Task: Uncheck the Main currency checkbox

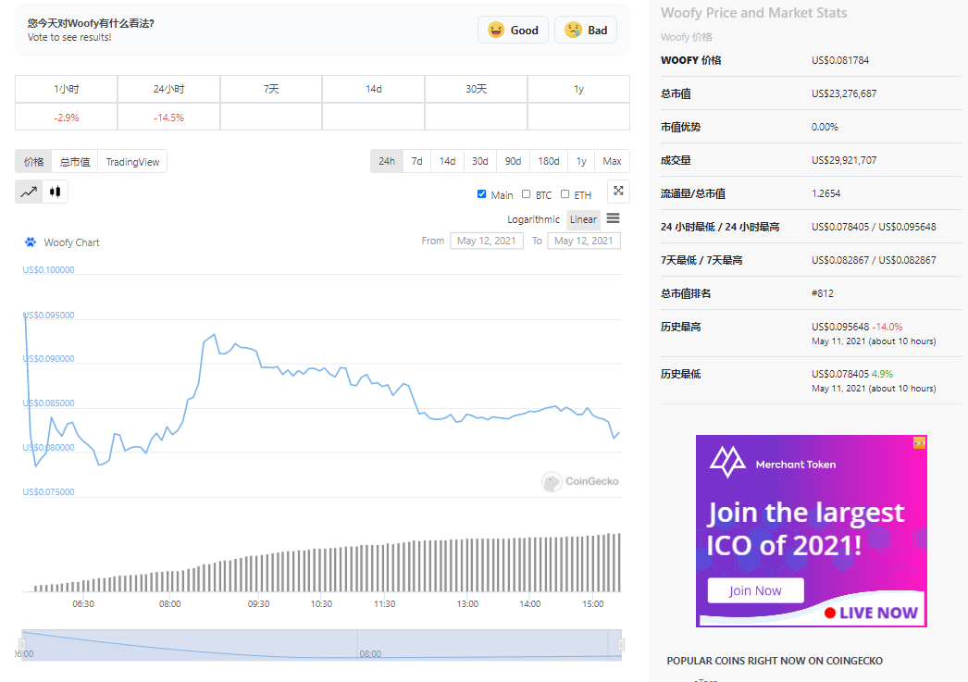Action: click(x=481, y=194)
